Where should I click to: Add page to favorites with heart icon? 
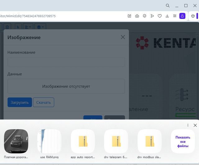click(160, 16)
